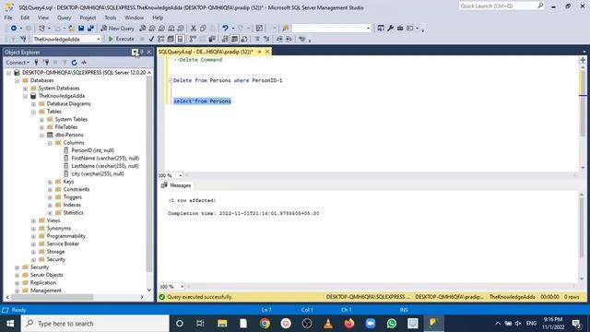Image resolution: width=590 pixels, height=332 pixels.
Task: Collapse the Tables folder node
Action: 33,112
